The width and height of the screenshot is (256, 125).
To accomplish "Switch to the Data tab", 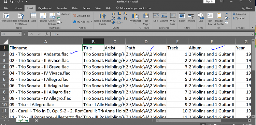I will 75,8.
